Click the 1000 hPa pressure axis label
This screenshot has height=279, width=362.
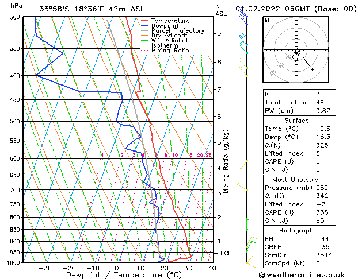[15, 263]
